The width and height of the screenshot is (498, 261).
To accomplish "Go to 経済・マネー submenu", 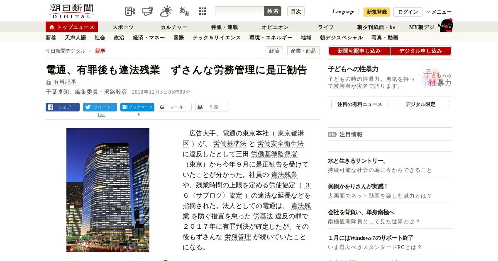I will pos(149,38).
